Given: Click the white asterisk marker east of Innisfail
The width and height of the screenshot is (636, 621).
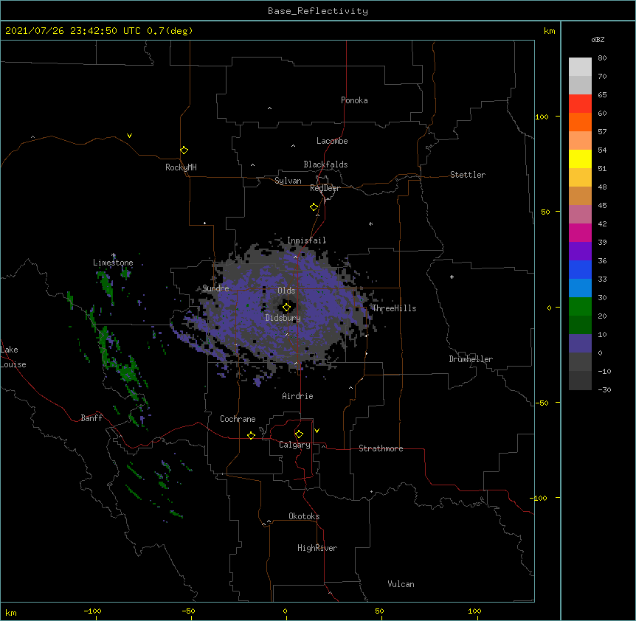Looking at the screenshot, I should coord(370,223).
